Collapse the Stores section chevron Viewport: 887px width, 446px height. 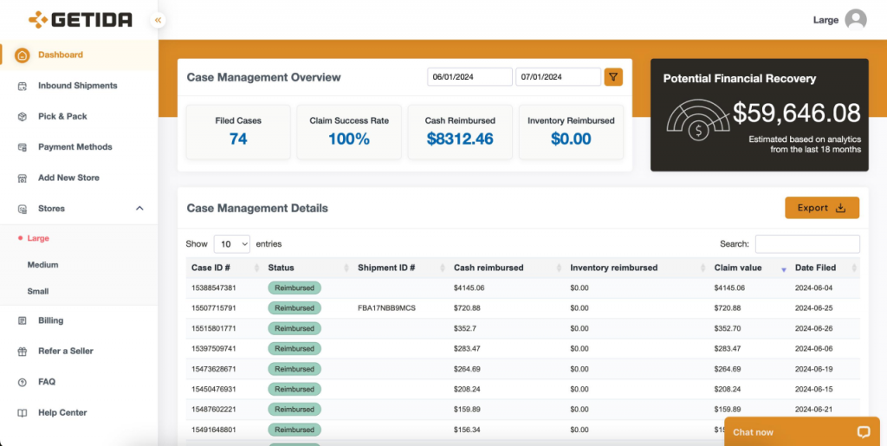pyautogui.click(x=139, y=209)
